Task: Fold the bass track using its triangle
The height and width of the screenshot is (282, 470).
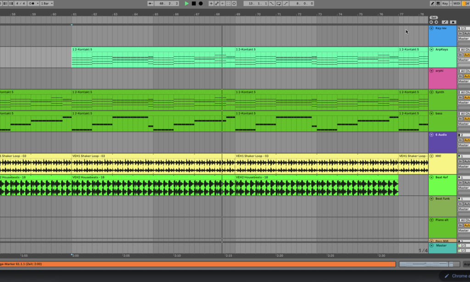Action: click(431, 113)
